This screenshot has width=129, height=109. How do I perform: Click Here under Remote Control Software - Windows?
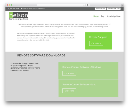click(x=69, y=73)
